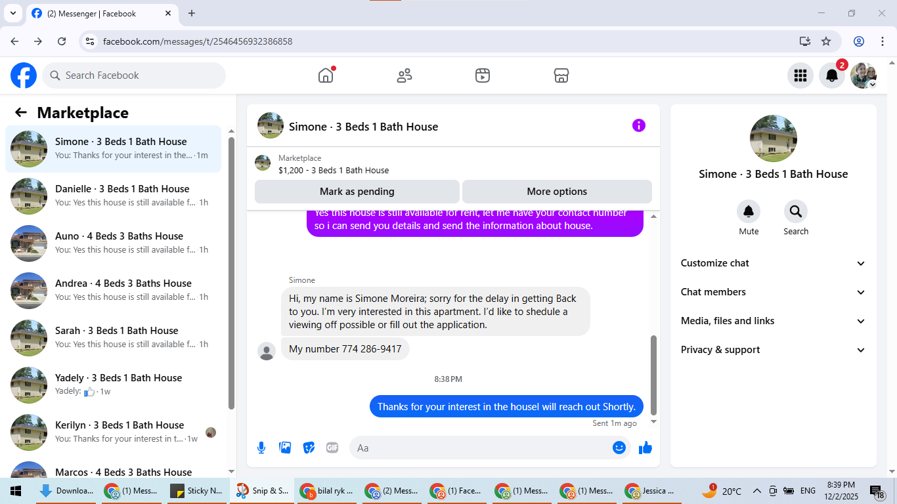This screenshot has height=504, width=897.
Task: Open Chrome three-dot menu
Action: (x=882, y=41)
